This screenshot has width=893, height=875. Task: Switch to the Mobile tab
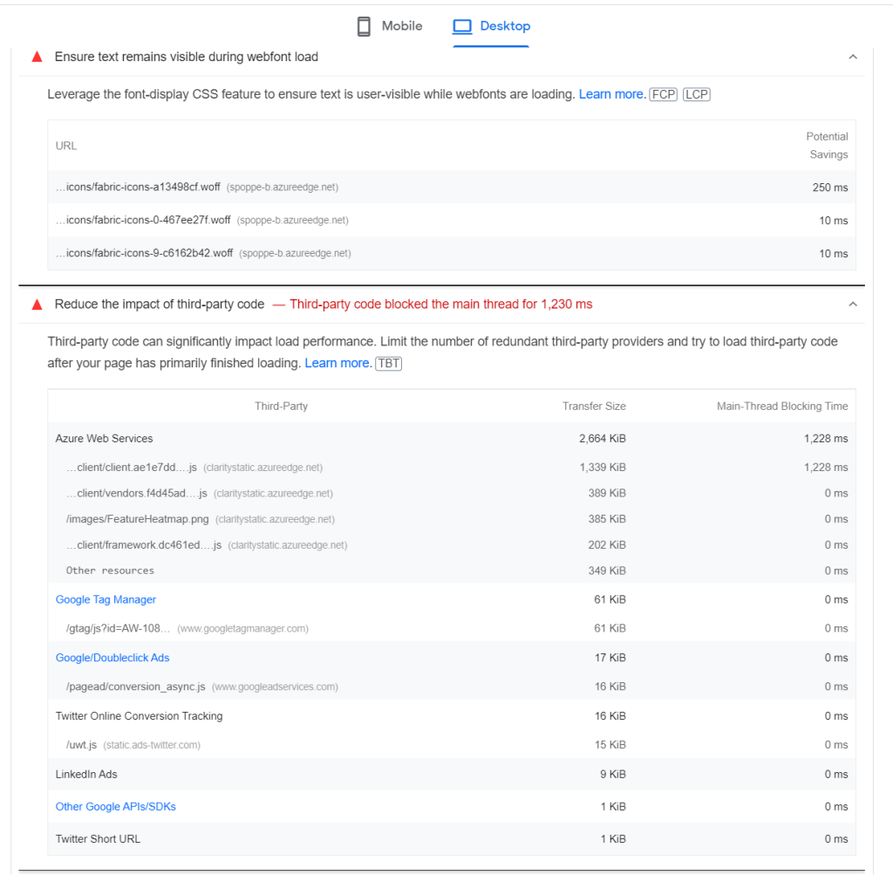pos(390,26)
